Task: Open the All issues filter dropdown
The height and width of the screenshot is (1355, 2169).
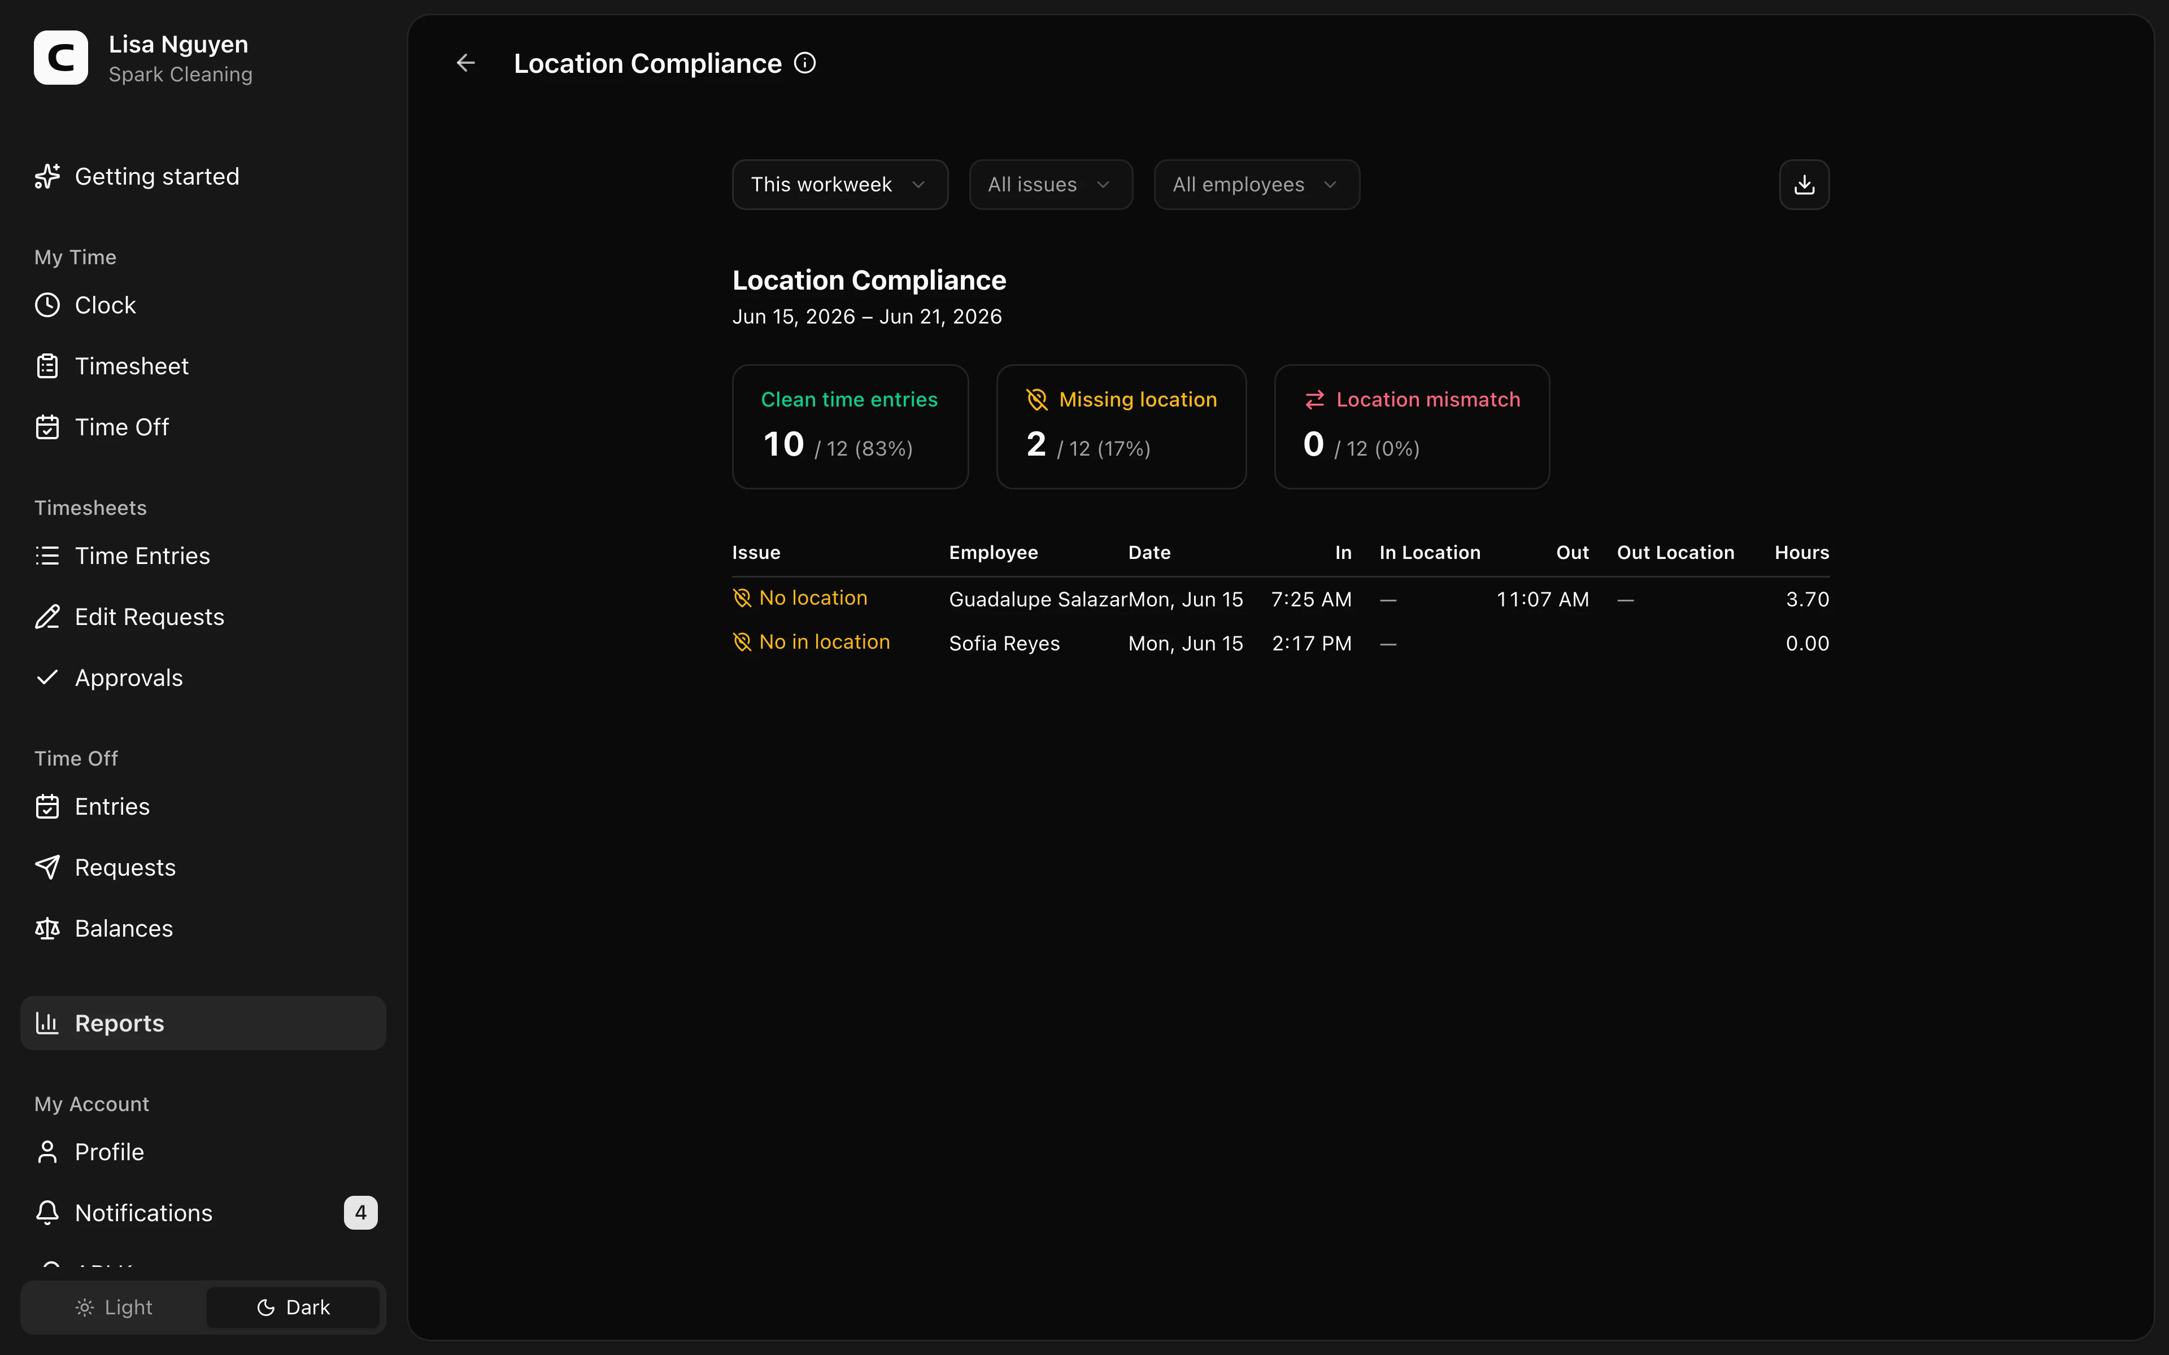Action: pyautogui.click(x=1051, y=185)
